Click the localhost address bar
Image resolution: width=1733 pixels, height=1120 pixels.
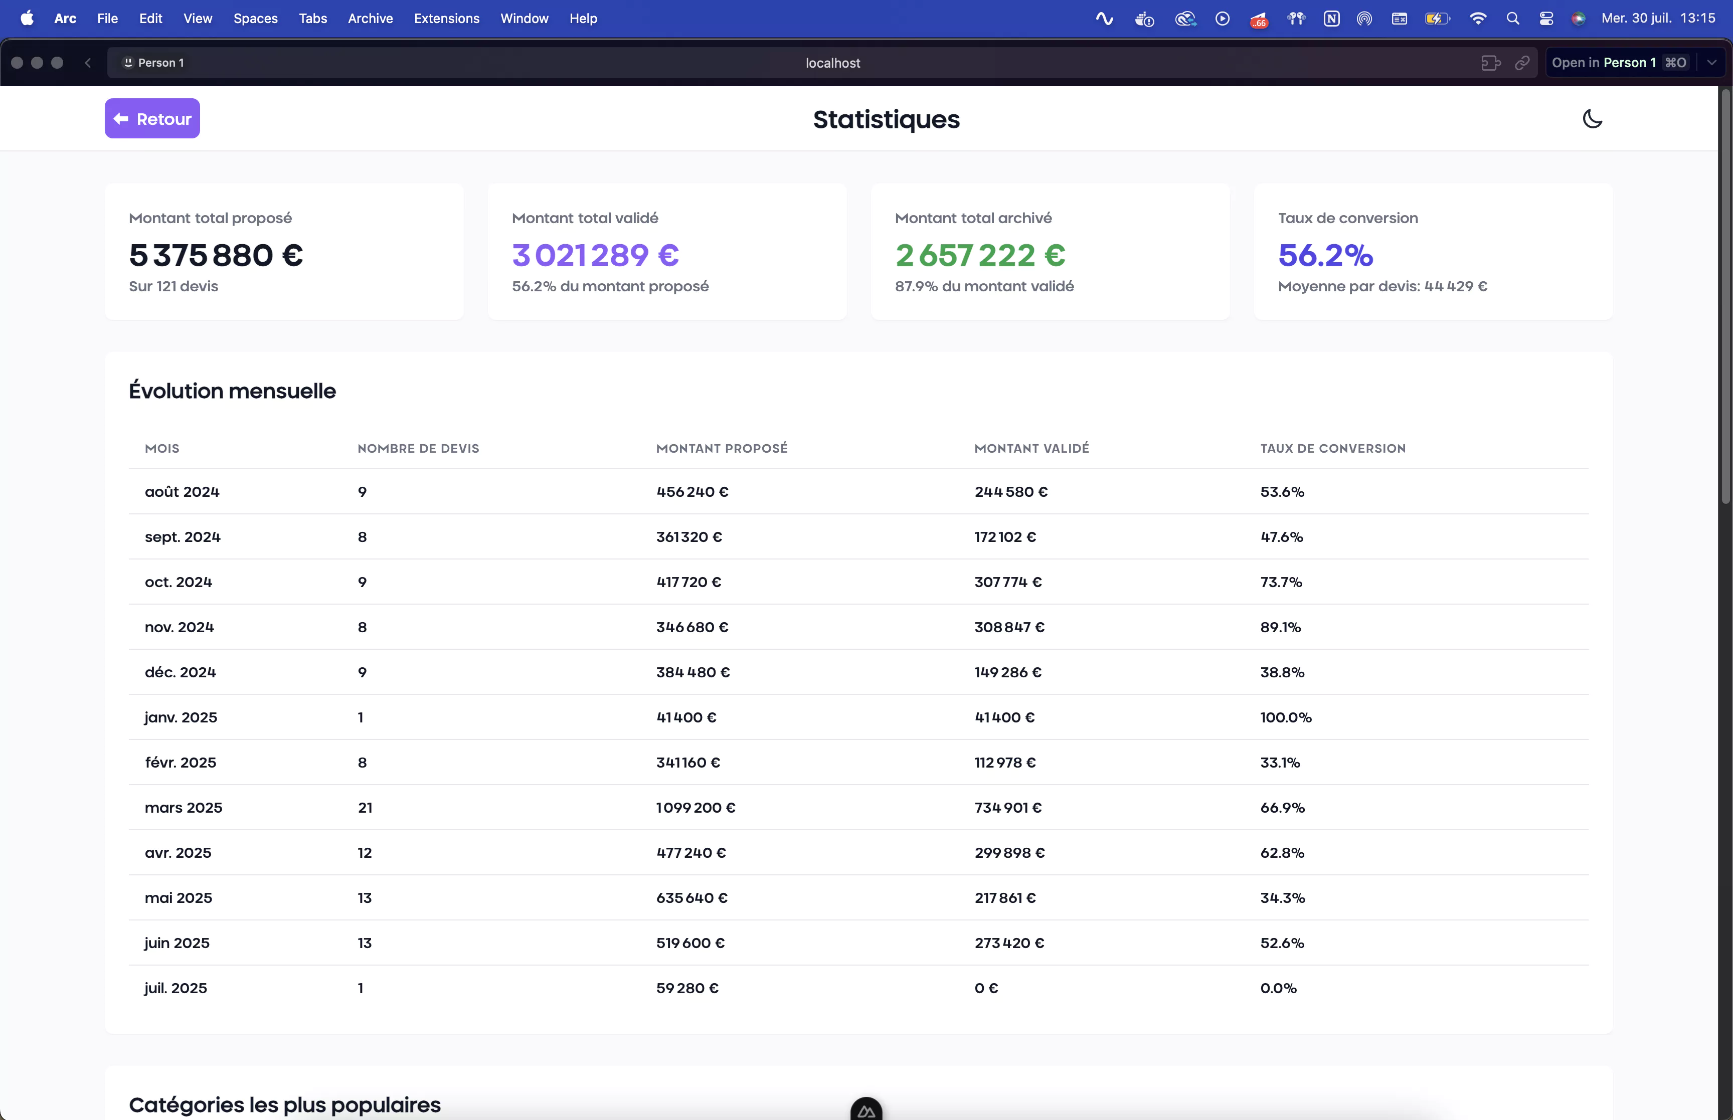tap(832, 63)
